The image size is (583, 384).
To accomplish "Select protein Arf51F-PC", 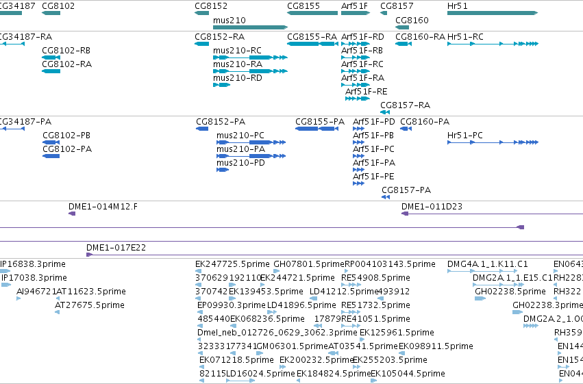I will tap(373, 149).
